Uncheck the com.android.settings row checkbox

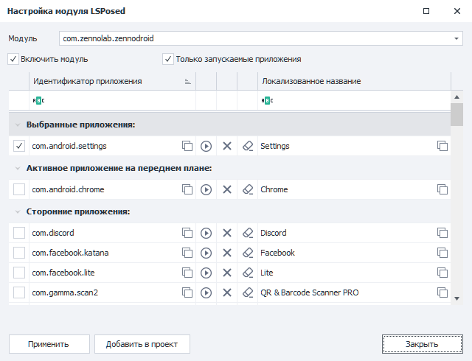click(19, 146)
